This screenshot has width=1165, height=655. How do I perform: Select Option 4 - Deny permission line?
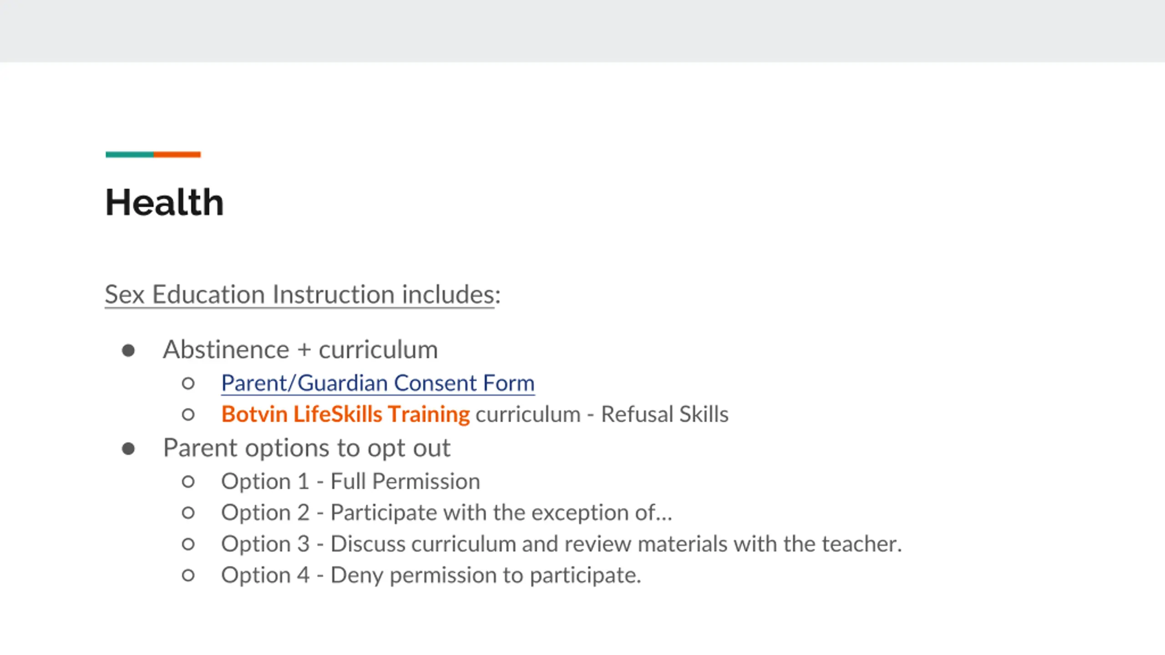point(431,575)
